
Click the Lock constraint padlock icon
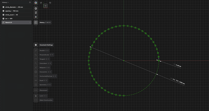[36, 96]
